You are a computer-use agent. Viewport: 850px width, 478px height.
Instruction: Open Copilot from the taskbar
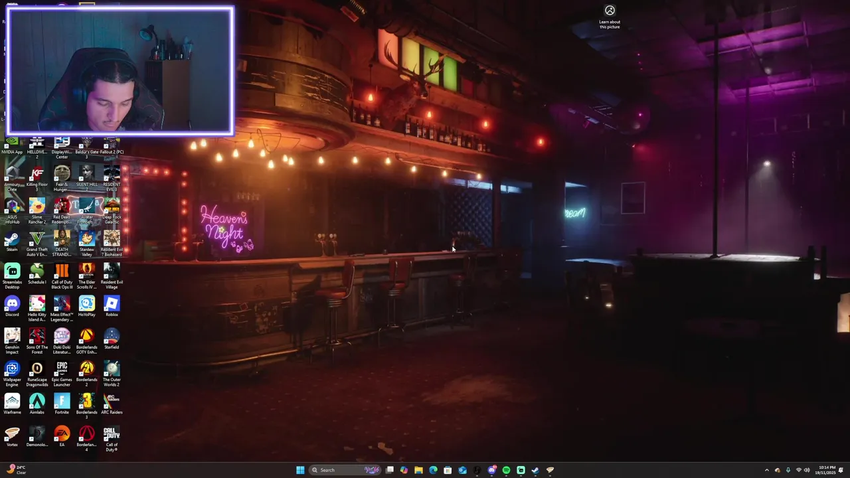404,470
